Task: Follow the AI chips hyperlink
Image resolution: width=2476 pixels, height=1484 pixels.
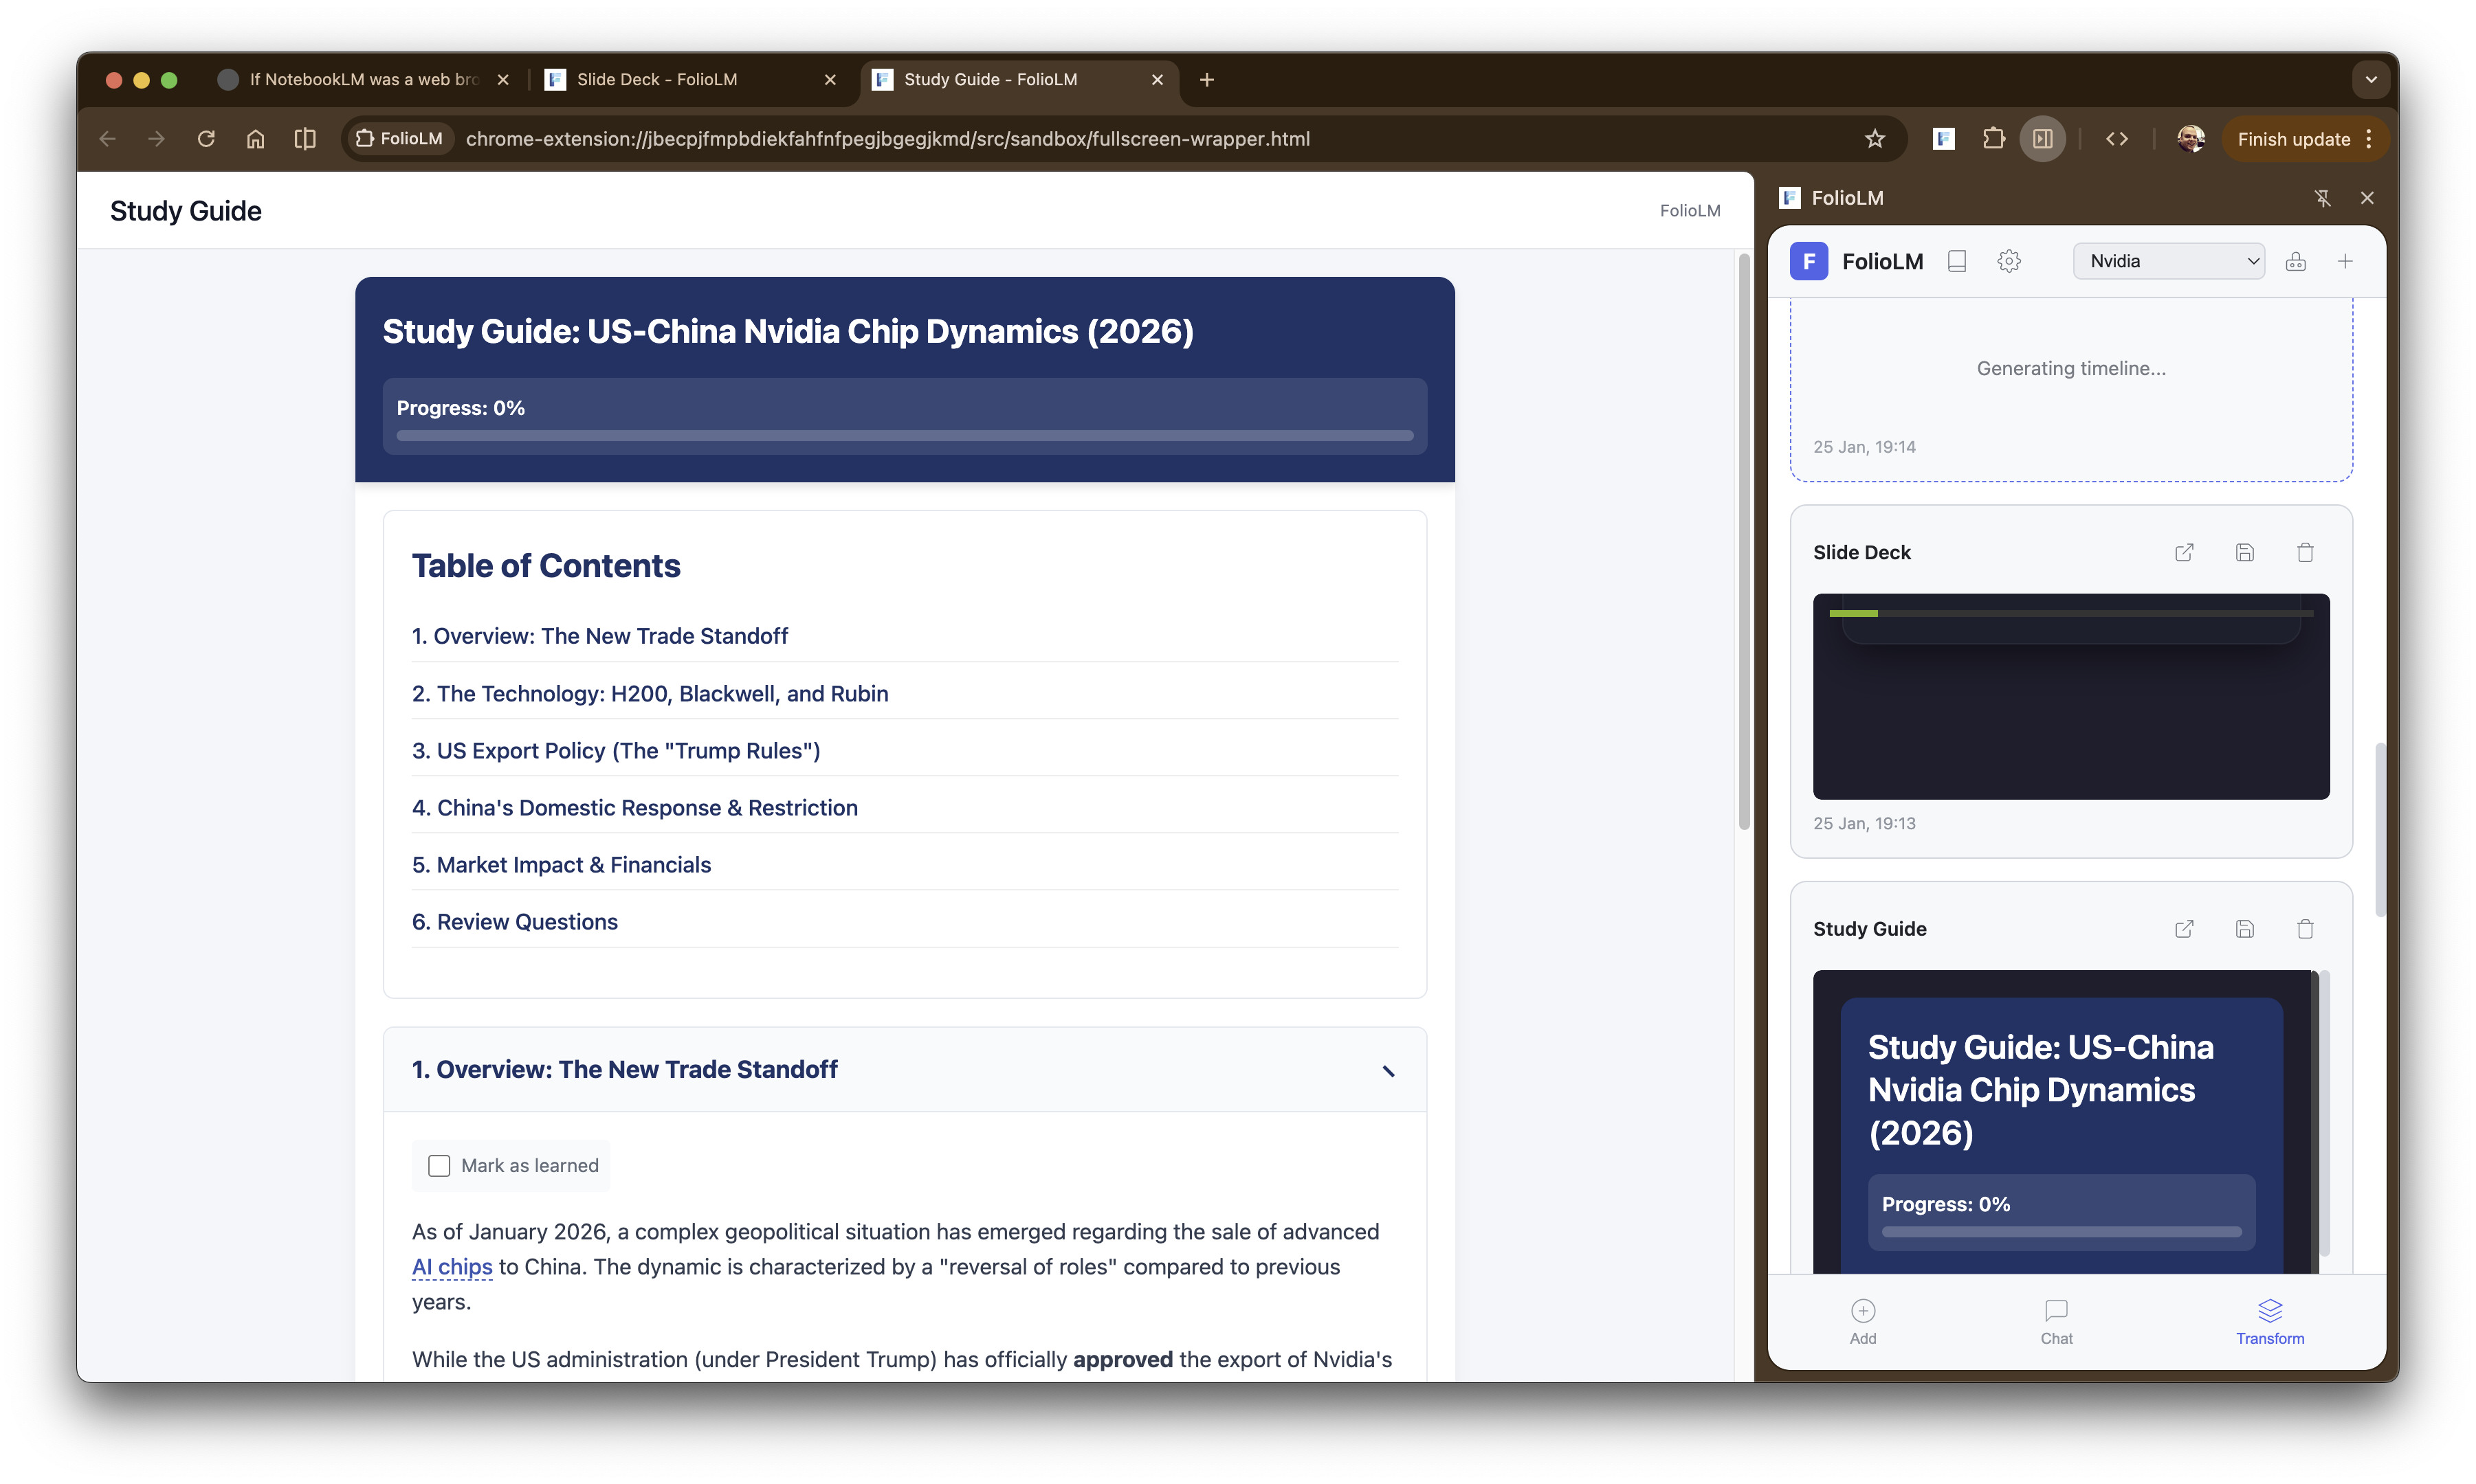Action: click(451, 1266)
